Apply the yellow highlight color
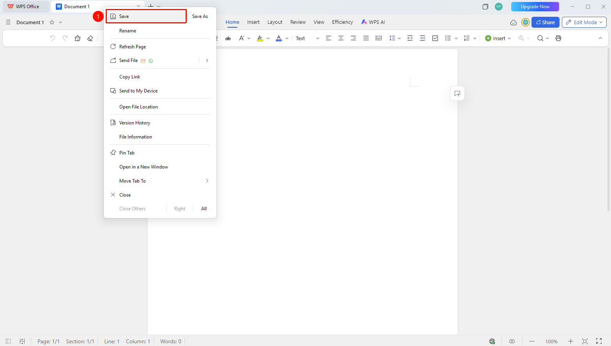 [x=260, y=38]
